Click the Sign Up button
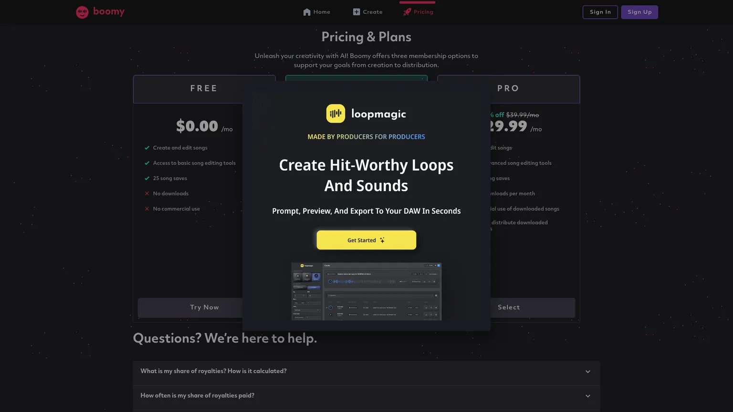This screenshot has width=733, height=412. pyautogui.click(x=639, y=12)
